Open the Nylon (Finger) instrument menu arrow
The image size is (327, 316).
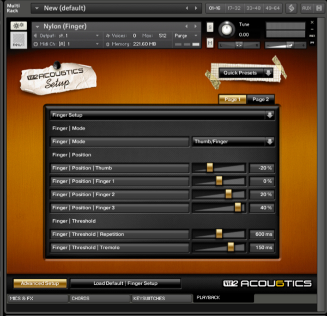point(37,27)
